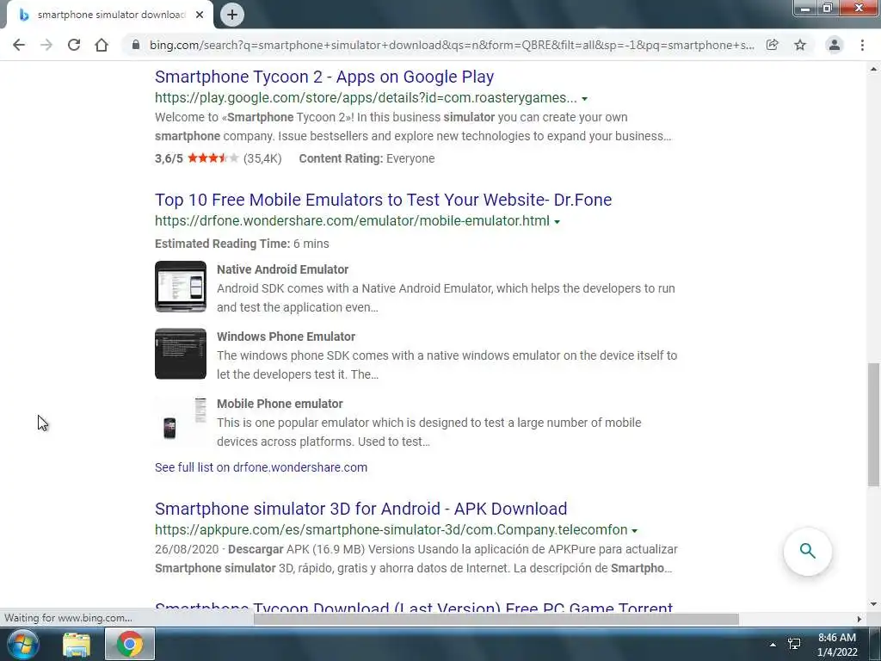881x661 pixels.
Task: Go back to the previous page
Action: (x=19, y=45)
